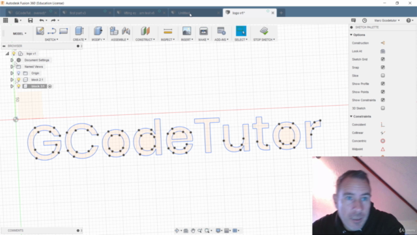417x235 pixels.
Task: Click the Add-Ins scripts icon
Action: pos(222,31)
